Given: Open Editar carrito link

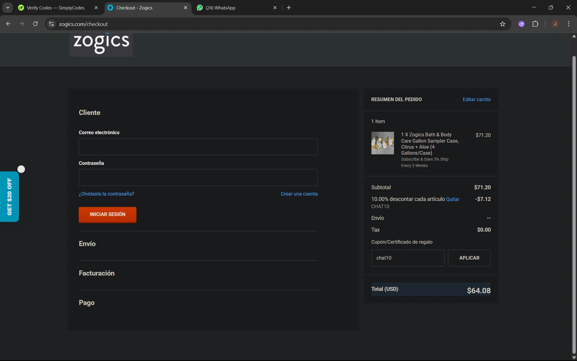Looking at the screenshot, I should [477, 99].
